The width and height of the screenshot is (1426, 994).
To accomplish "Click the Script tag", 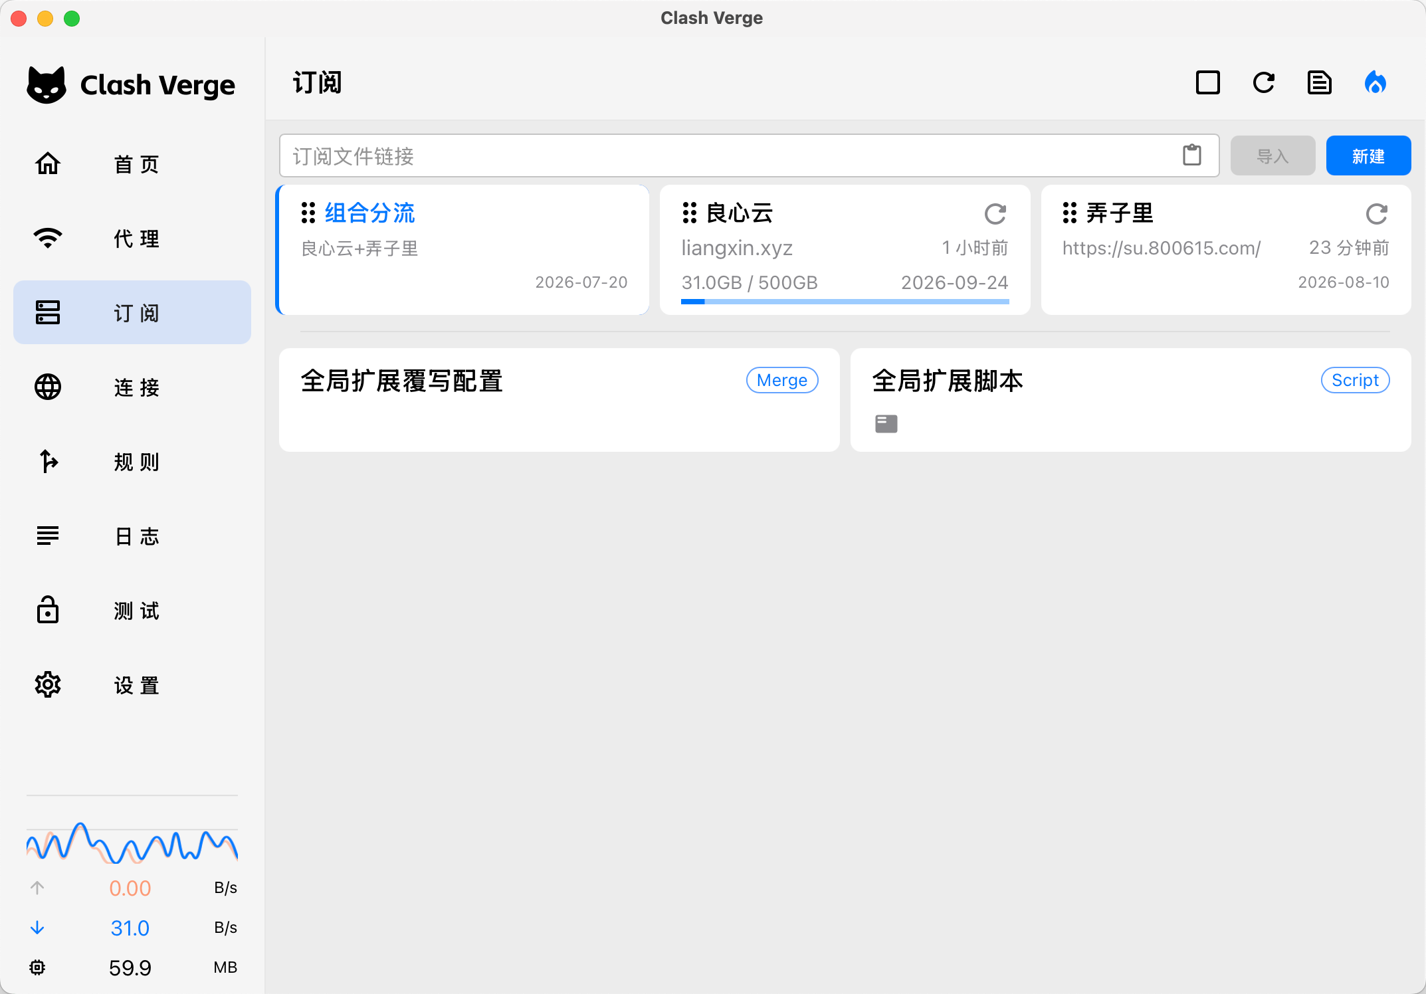I will click(1356, 380).
